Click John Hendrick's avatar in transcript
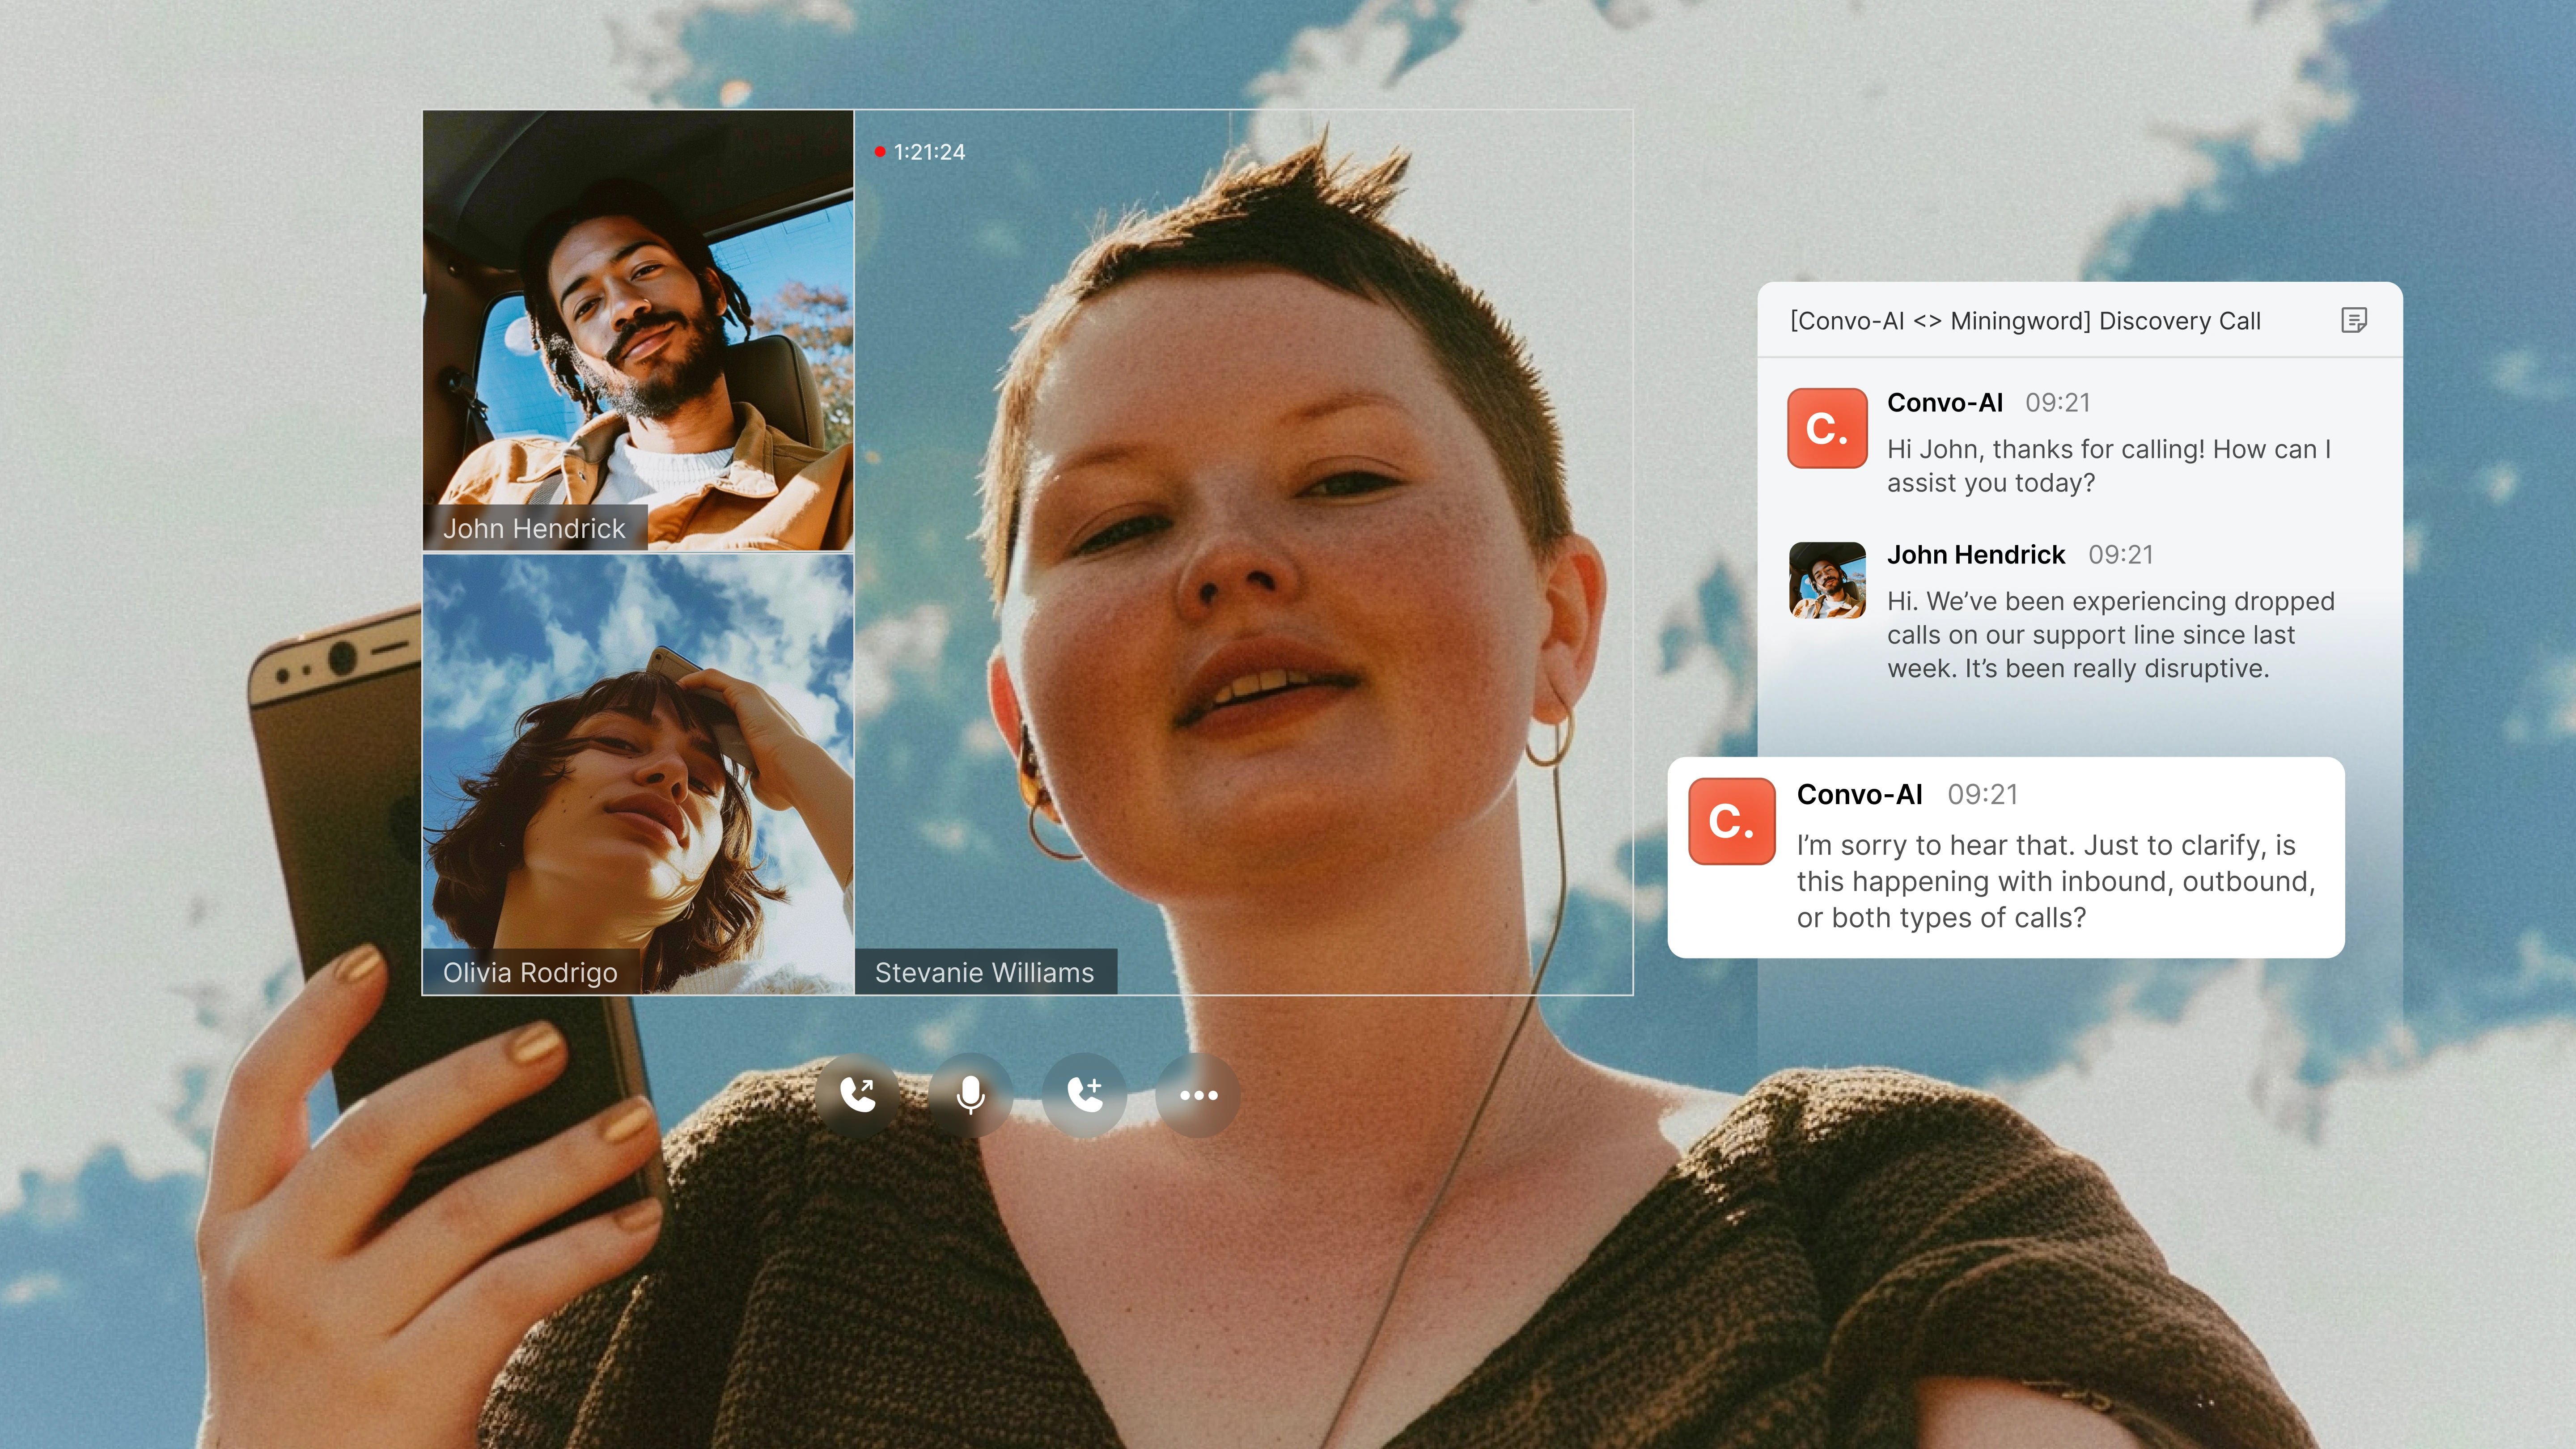The image size is (2576, 1449). tap(1827, 580)
